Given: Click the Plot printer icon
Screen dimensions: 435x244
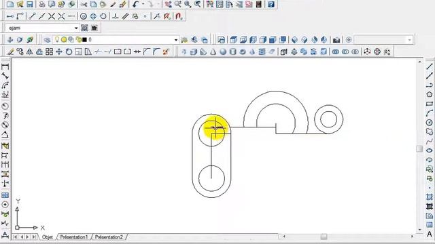Looking at the screenshot, I should point(42,4).
